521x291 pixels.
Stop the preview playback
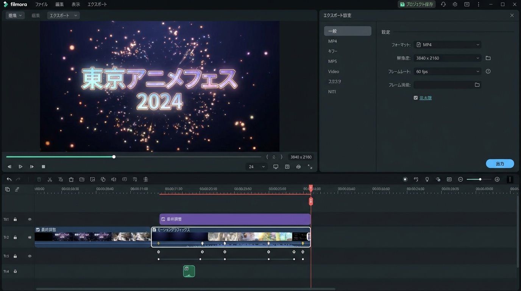[x=43, y=167]
